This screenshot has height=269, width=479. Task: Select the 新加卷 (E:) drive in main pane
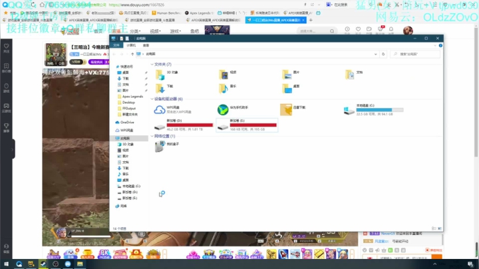[x=247, y=125]
